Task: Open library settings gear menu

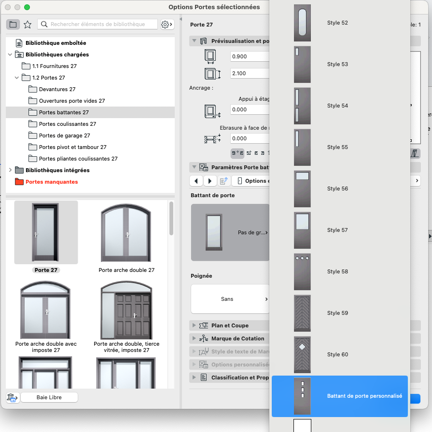Action: [x=167, y=25]
